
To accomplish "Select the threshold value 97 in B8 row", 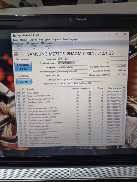I will pos(102,125).
